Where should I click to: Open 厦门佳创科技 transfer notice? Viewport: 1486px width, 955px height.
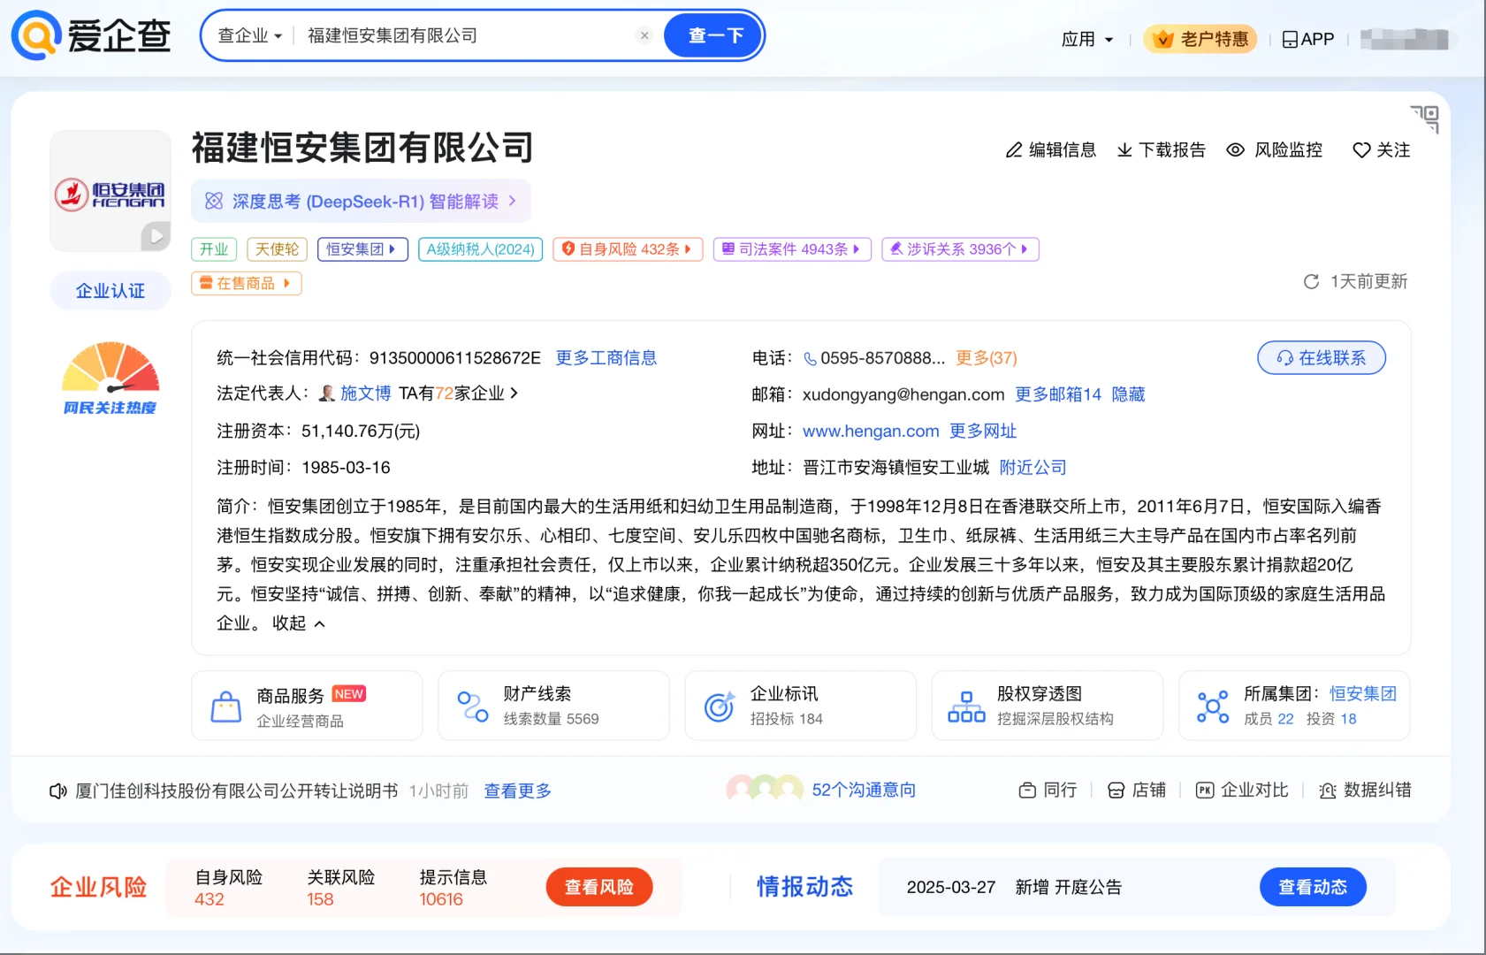point(236,791)
